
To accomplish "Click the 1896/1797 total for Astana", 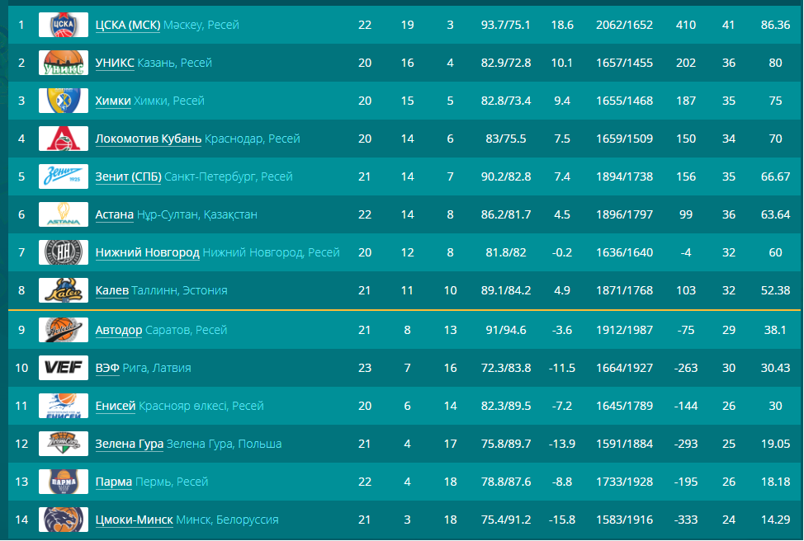I will point(624,214).
